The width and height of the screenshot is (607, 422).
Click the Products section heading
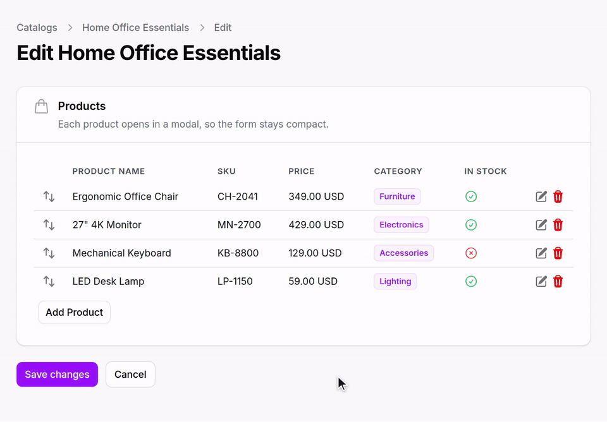coord(82,106)
